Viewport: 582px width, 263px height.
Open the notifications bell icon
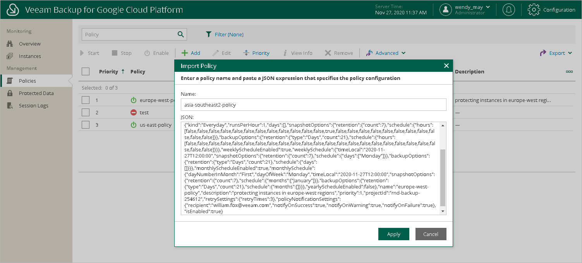click(x=508, y=10)
